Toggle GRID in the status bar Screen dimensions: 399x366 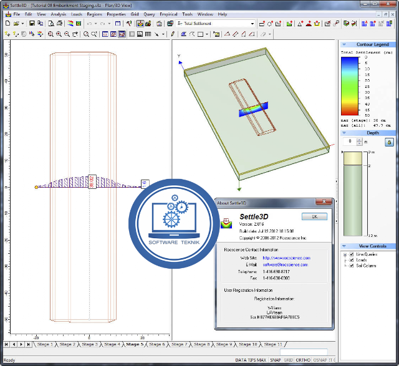coord(288,360)
